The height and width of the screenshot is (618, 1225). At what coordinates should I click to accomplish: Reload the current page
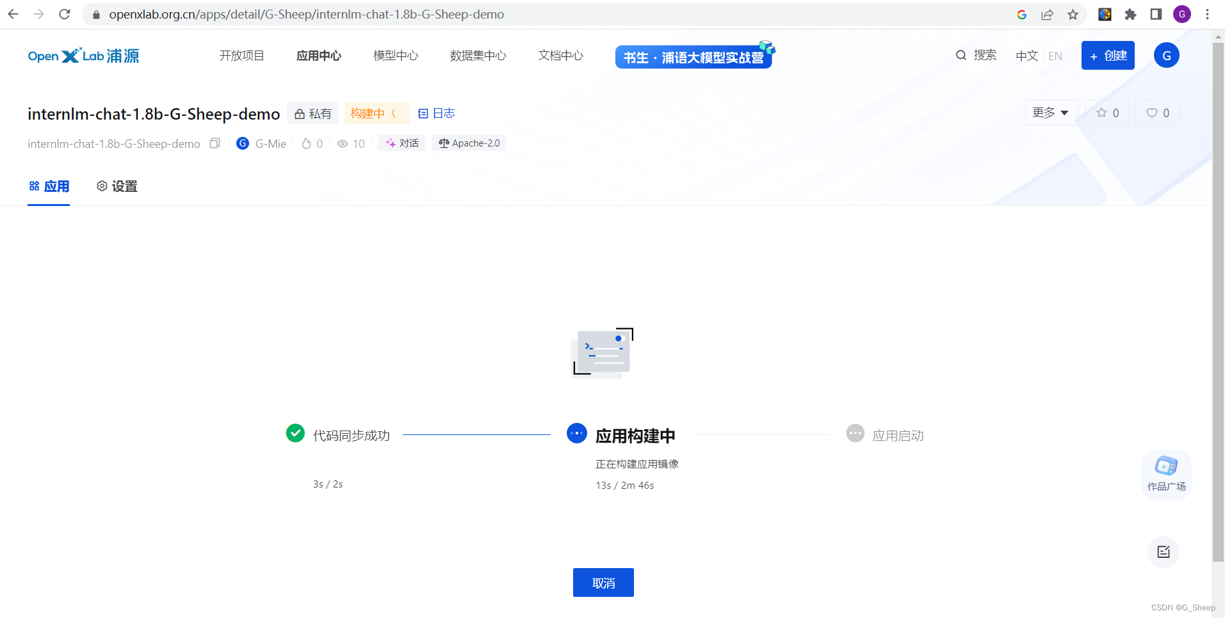tap(64, 14)
